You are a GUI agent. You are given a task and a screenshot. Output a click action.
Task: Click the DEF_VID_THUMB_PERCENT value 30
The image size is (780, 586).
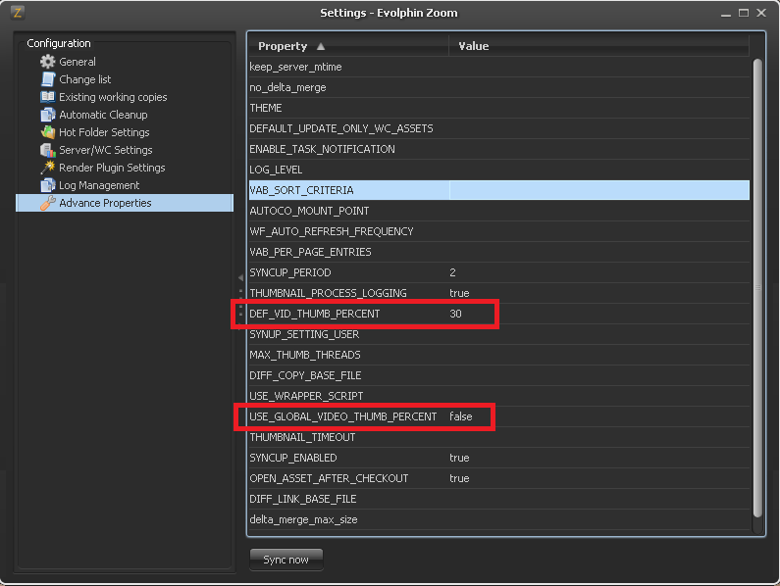tap(455, 314)
